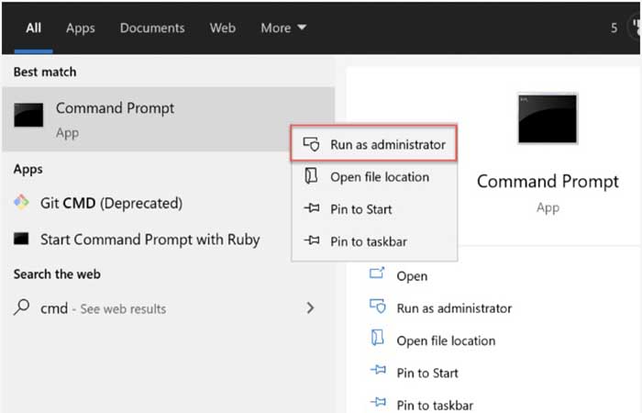The width and height of the screenshot is (642, 413).
Task: Click the Git CMD colorful icon
Action: click(21, 202)
